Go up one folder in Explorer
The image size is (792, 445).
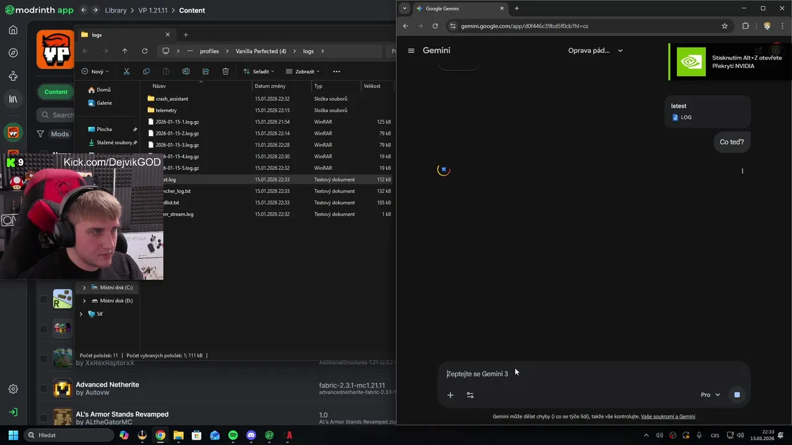[x=124, y=51]
